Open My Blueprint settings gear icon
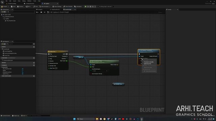The height and width of the screenshot is (121, 216). pos(34,44)
